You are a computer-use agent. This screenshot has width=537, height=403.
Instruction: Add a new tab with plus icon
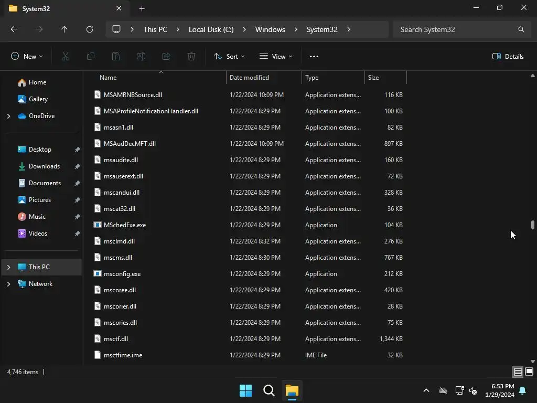pyautogui.click(x=142, y=9)
